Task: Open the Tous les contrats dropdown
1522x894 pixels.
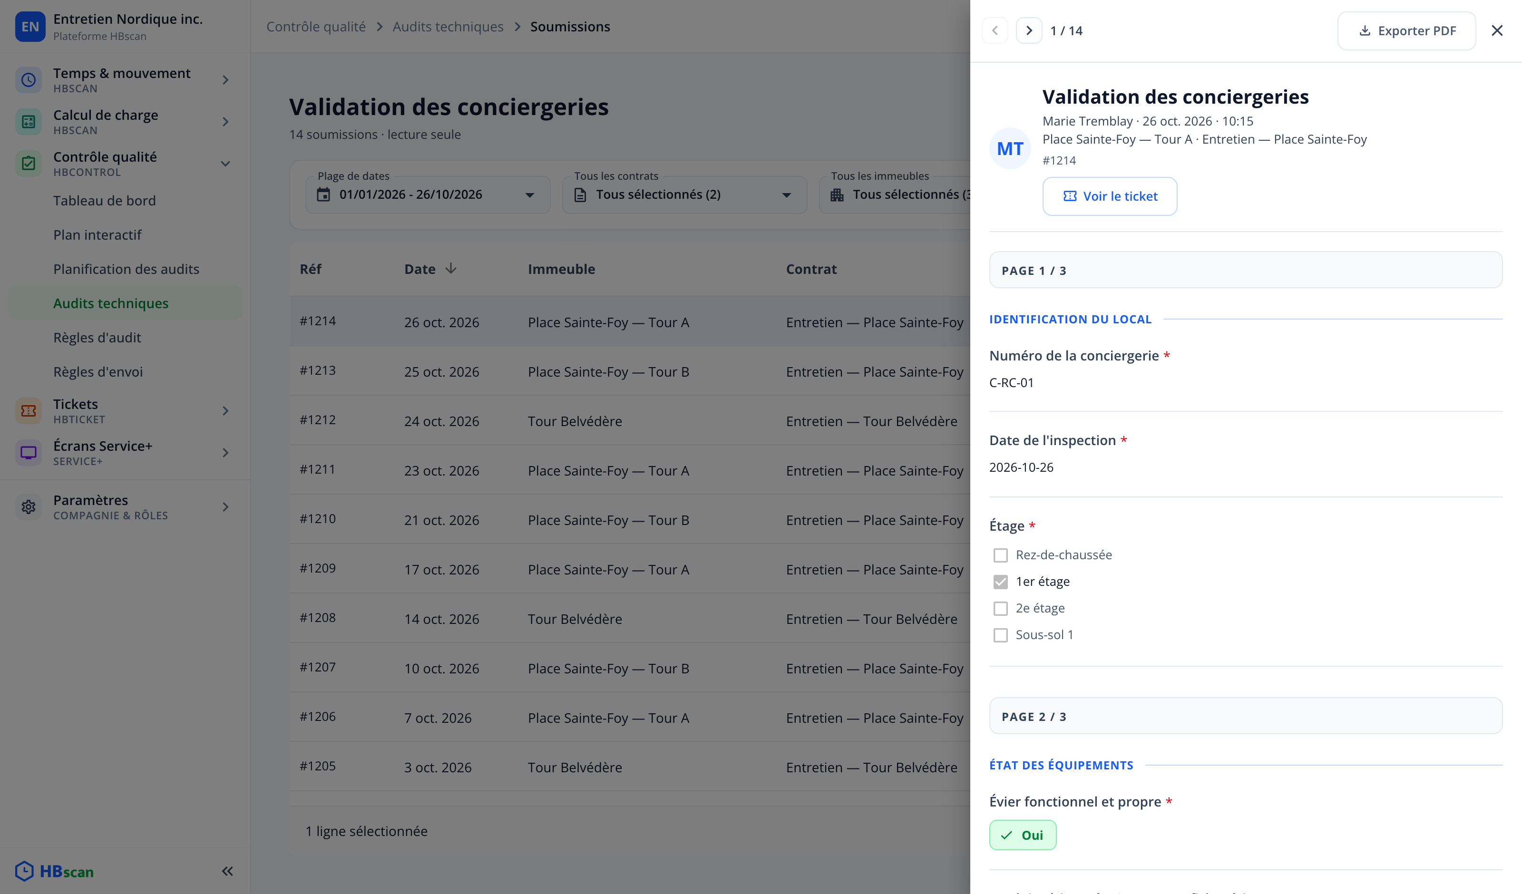Action: click(684, 194)
